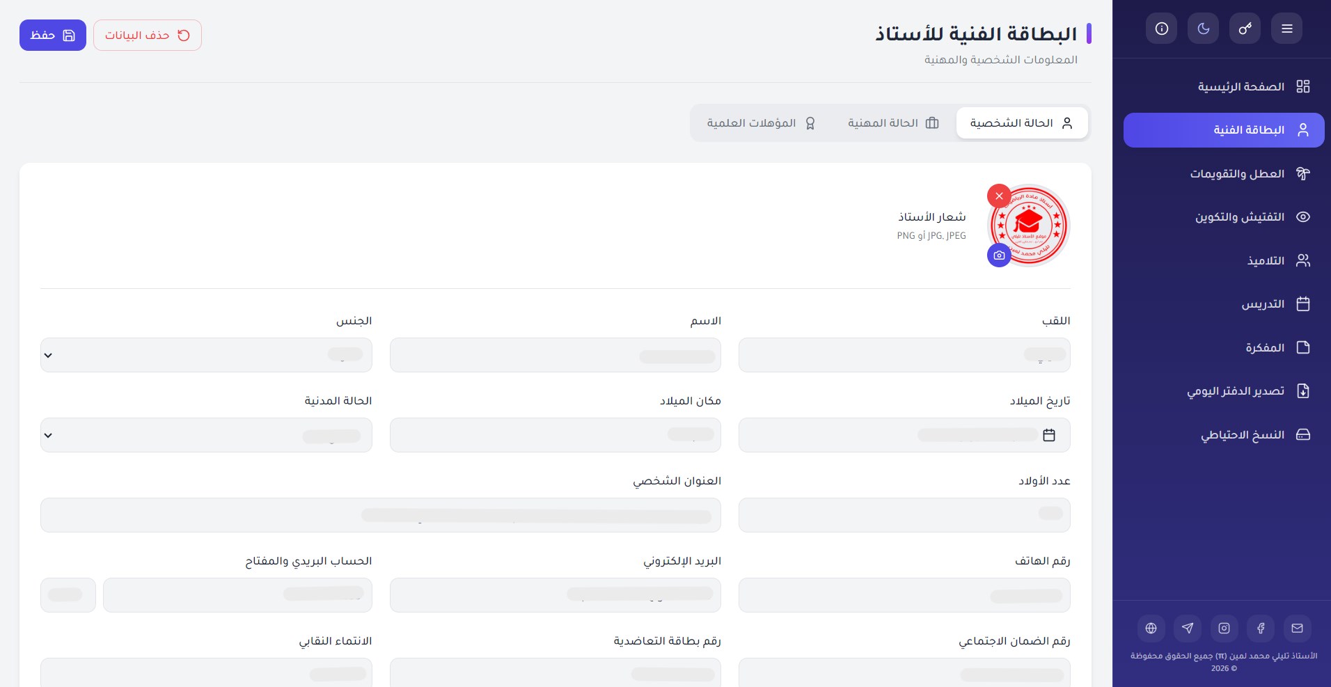Open التفتيش والتكوين sidebar item
Viewport: 1331px width, 687px height.
[x=1224, y=217]
